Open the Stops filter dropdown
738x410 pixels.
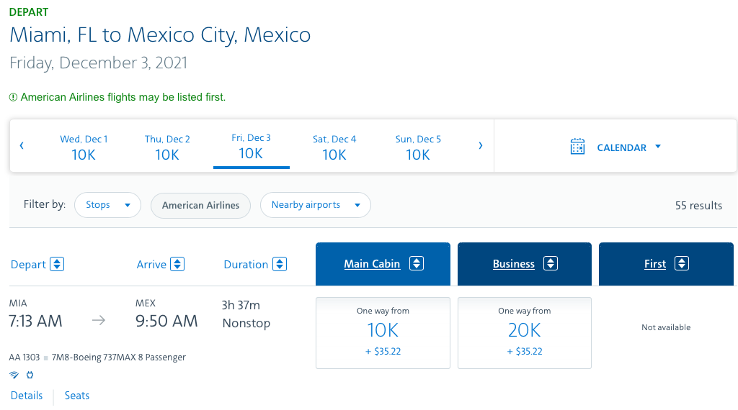tap(108, 205)
